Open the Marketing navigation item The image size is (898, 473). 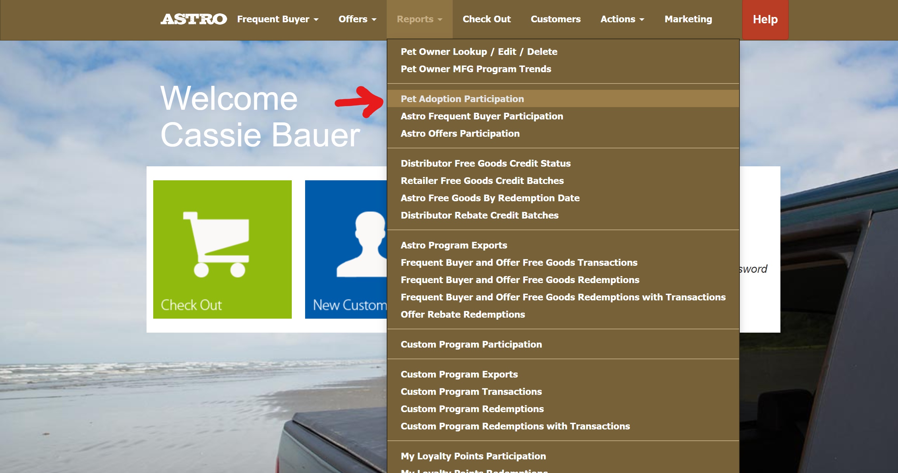click(688, 19)
